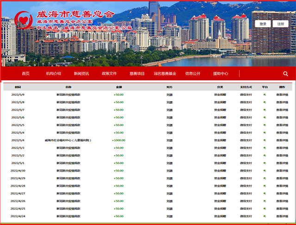Open the 机构介绍 menu item
296x225 pixels.
point(54,74)
